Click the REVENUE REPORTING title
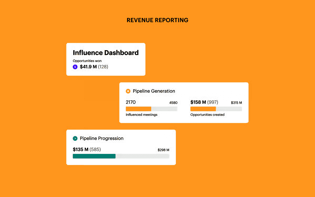315x197 pixels. 157,20
